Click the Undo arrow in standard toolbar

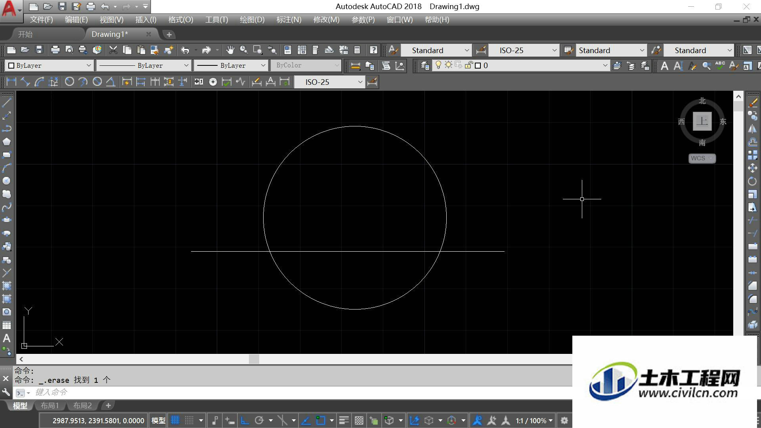pyautogui.click(x=185, y=50)
